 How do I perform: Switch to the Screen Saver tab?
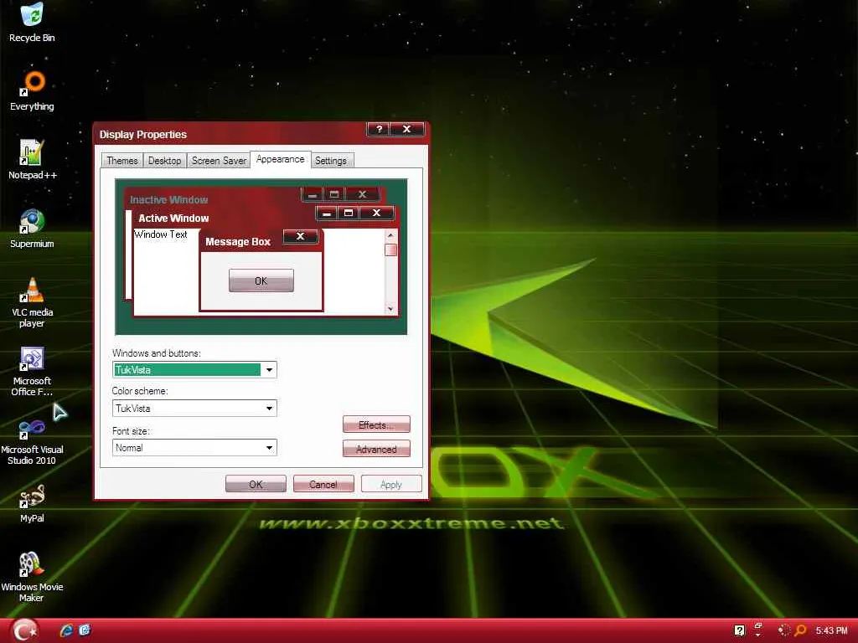(x=219, y=161)
